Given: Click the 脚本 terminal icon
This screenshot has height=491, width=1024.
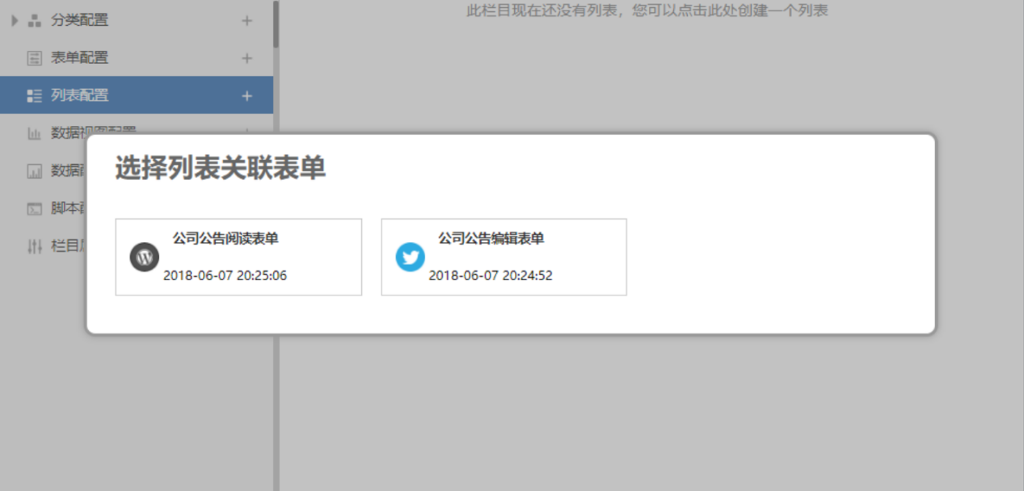Looking at the screenshot, I should 34,208.
